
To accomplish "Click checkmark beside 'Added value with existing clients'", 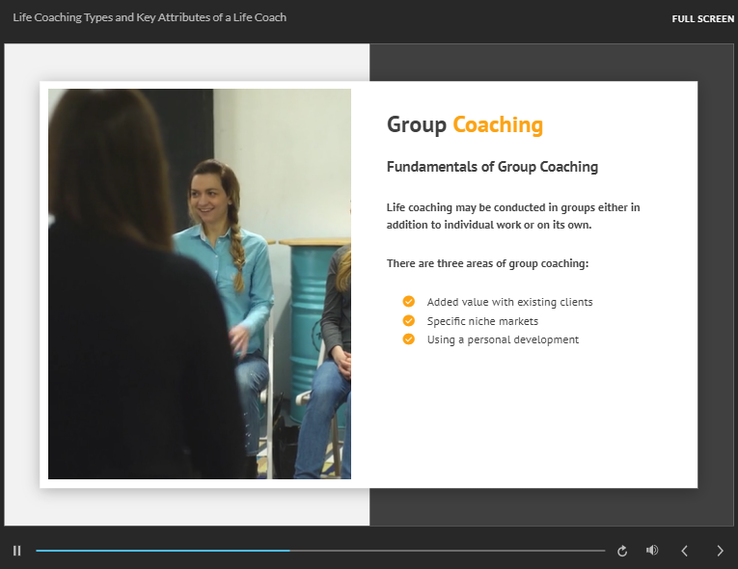I will 409,302.
